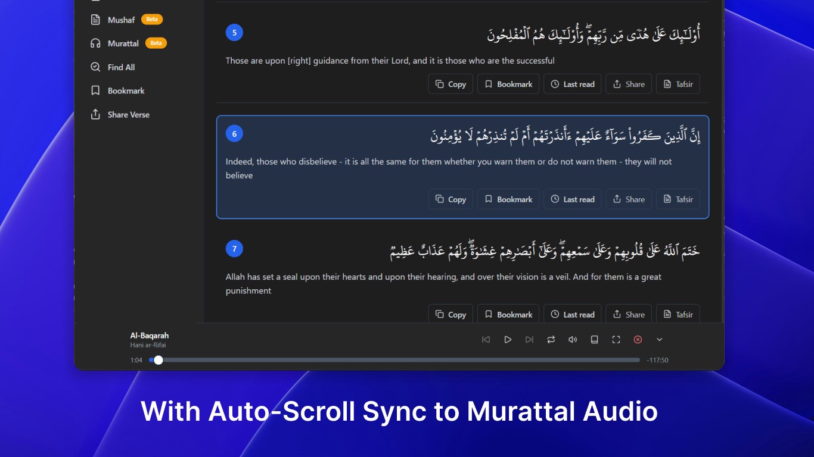
Task: Share verse 6
Action: (x=629, y=199)
